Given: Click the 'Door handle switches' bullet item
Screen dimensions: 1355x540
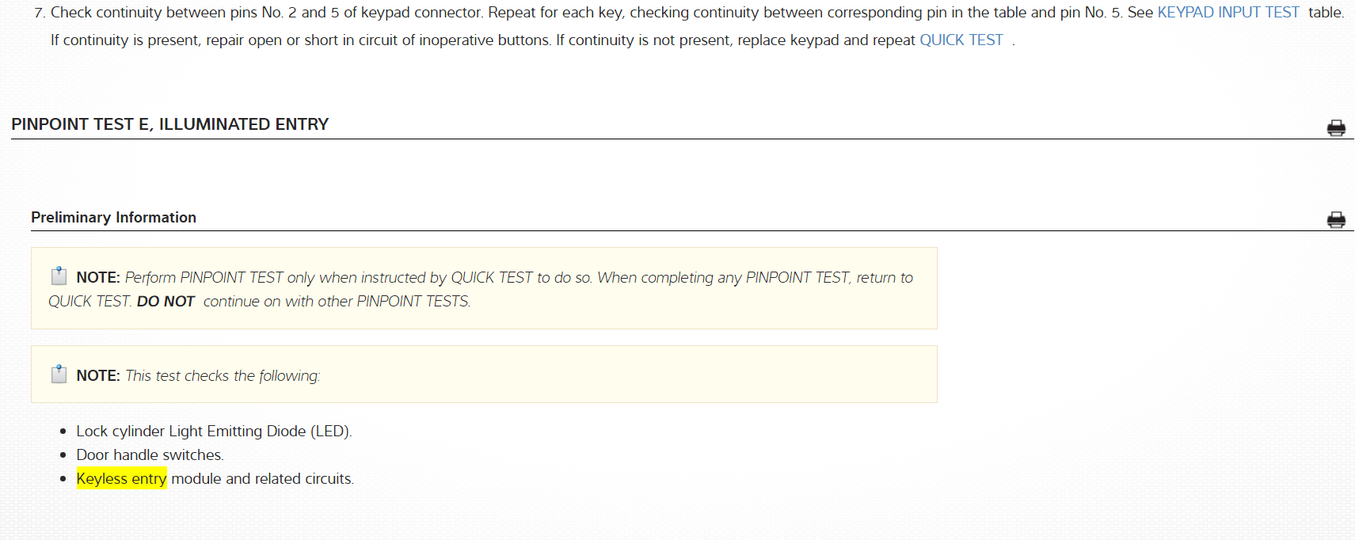Looking at the screenshot, I should point(150,455).
